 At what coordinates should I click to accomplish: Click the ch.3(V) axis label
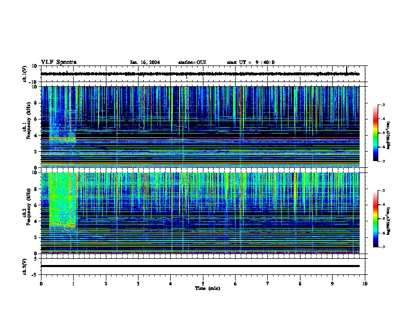25,267
